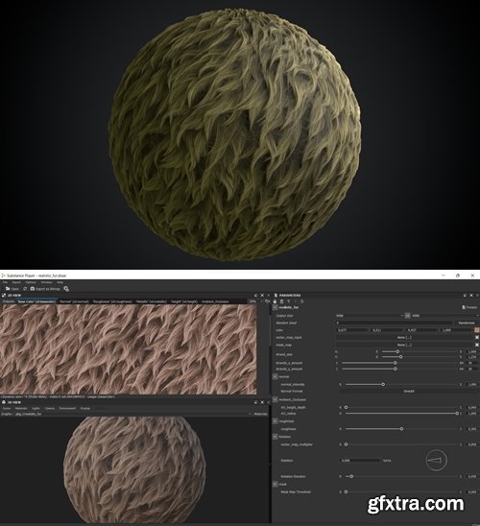Click the fur sphere in the 3D view
This screenshot has width=480, height=526.
tap(134, 469)
